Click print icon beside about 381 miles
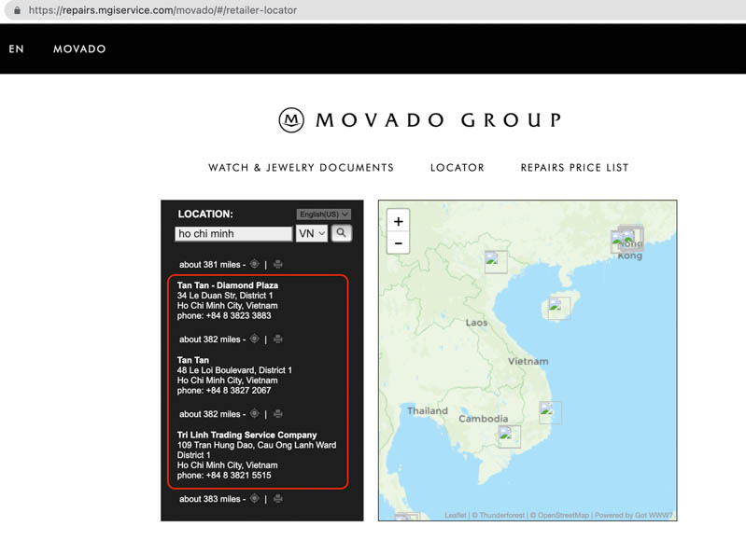The image size is (746, 540). click(x=277, y=265)
